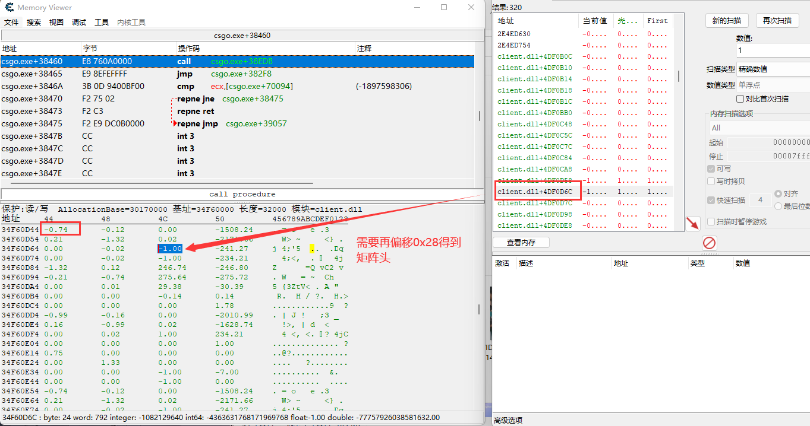Viewport: 810px width, 426px height.
Task: Toggle the 写时拷贝 checkbox
Action: point(711,181)
